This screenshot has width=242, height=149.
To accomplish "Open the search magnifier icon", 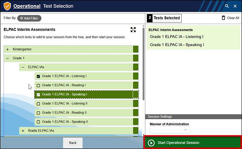I will [227, 6].
